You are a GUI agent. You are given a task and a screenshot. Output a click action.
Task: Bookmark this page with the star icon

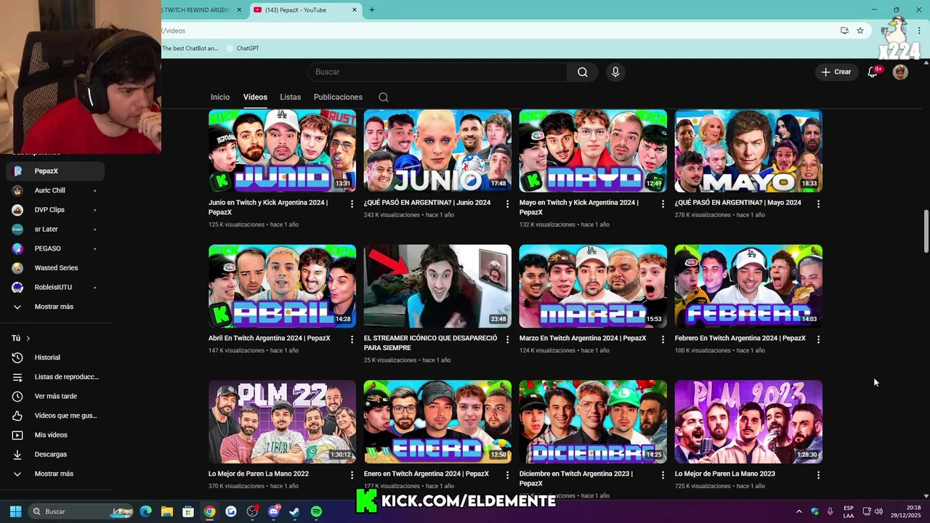point(860,31)
